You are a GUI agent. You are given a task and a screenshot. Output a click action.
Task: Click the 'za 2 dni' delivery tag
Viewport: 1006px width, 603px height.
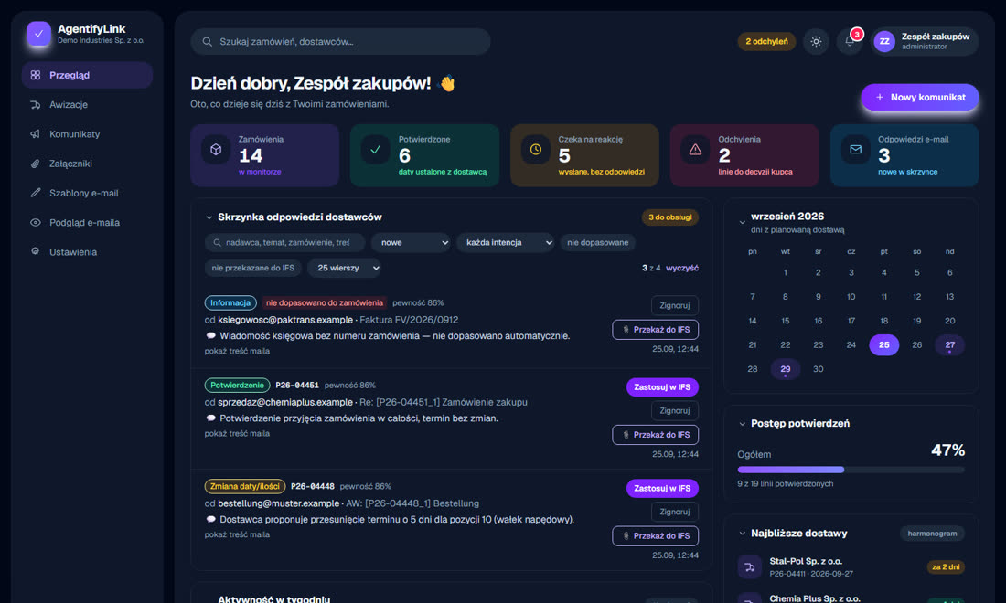[x=946, y=567]
